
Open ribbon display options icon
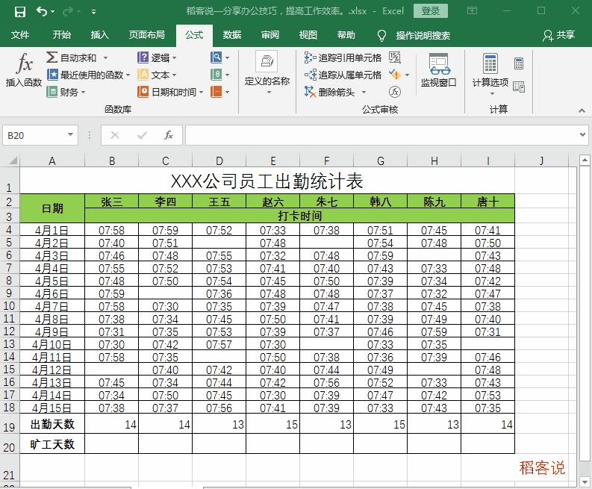click(x=472, y=10)
